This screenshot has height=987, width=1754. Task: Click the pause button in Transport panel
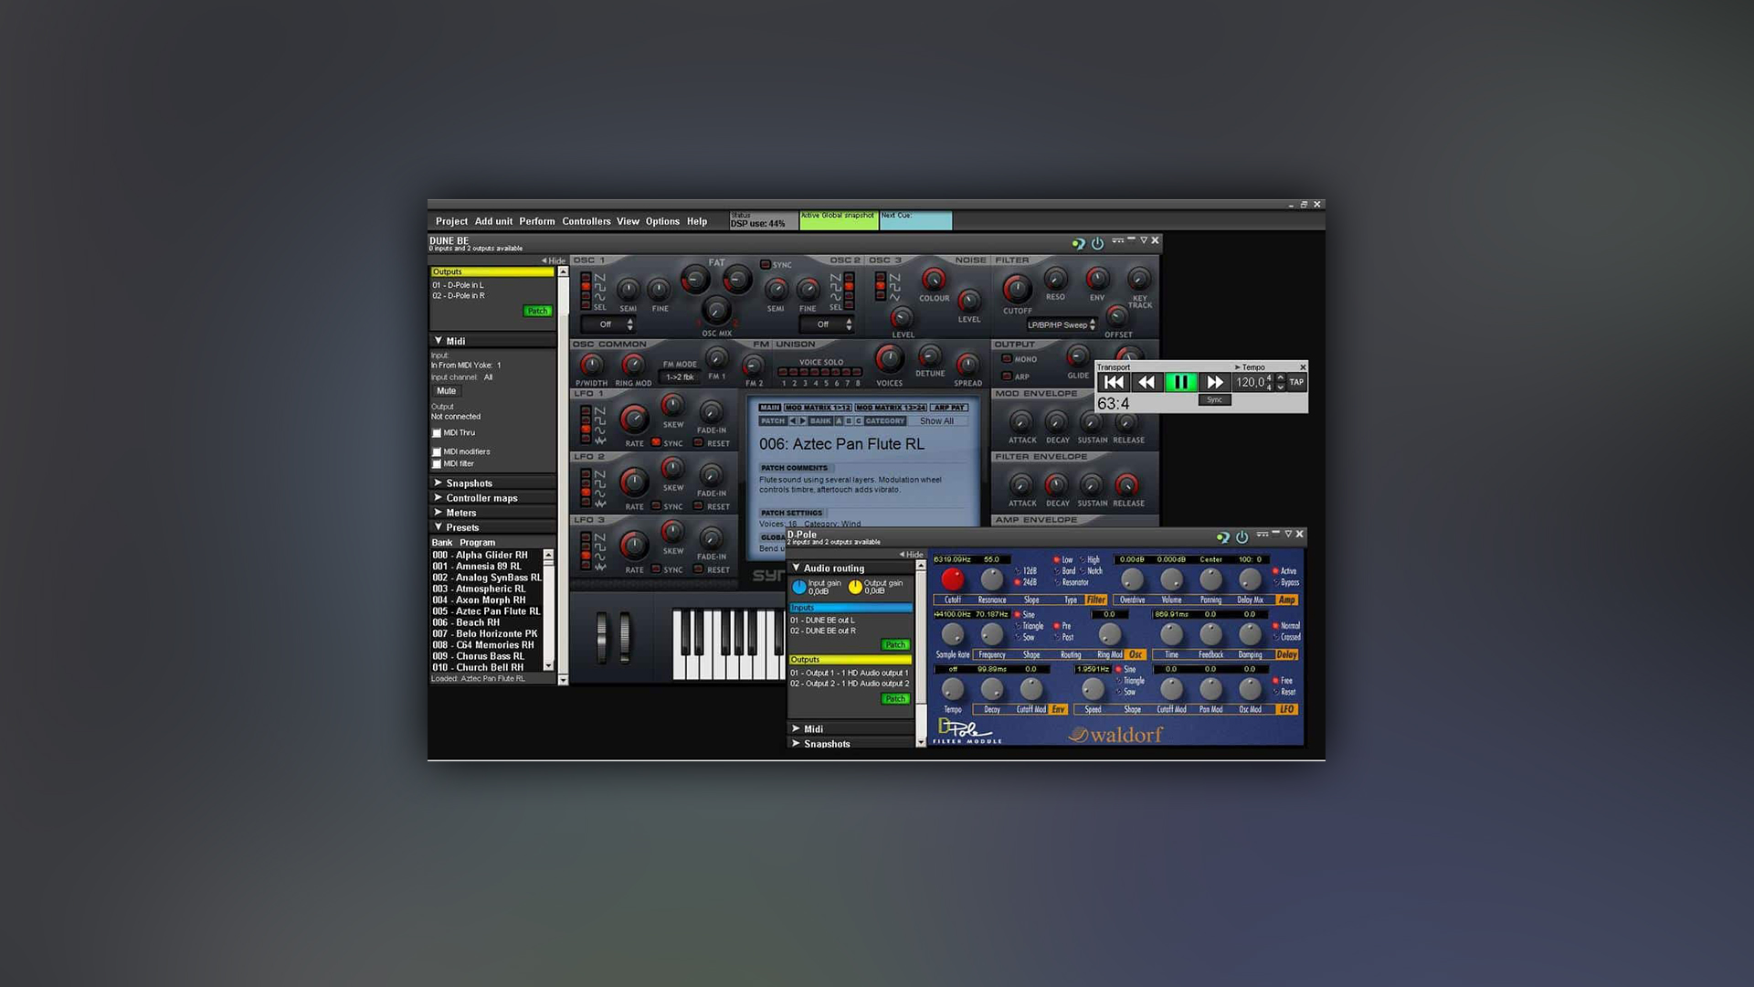(x=1181, y=382)
